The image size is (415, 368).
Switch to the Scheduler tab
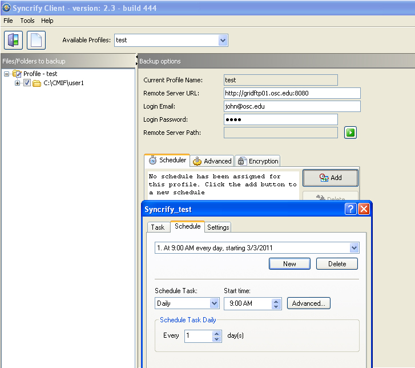tap(167, 161)
